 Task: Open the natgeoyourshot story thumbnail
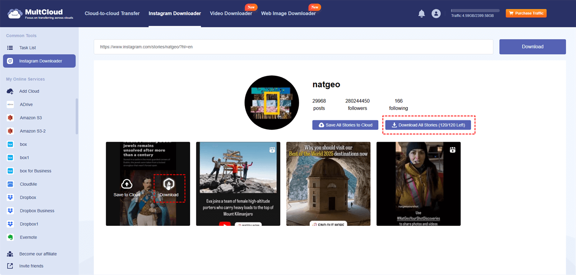[x=418, y=184]
